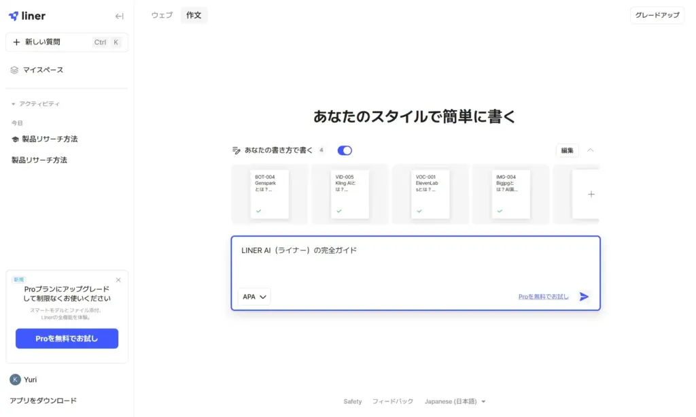Select the BOT-004 Genspark document card
Image resolution: width=696 pixels, height=417 pixels.
269,194
